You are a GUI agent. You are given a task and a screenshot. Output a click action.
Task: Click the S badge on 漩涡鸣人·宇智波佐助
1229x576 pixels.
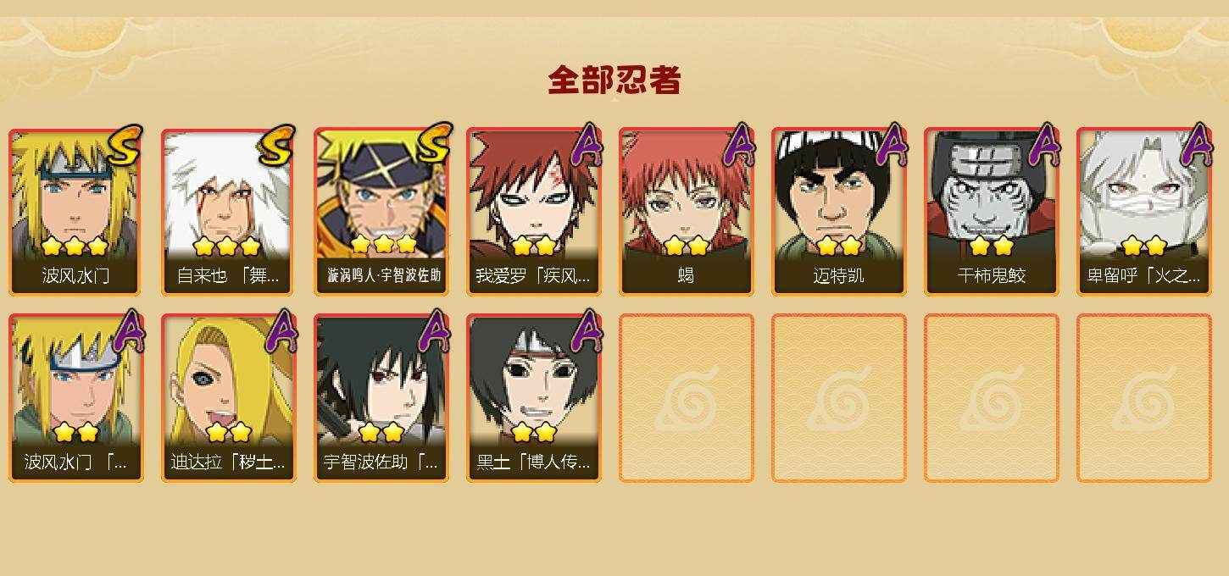[x=430, y=144]
